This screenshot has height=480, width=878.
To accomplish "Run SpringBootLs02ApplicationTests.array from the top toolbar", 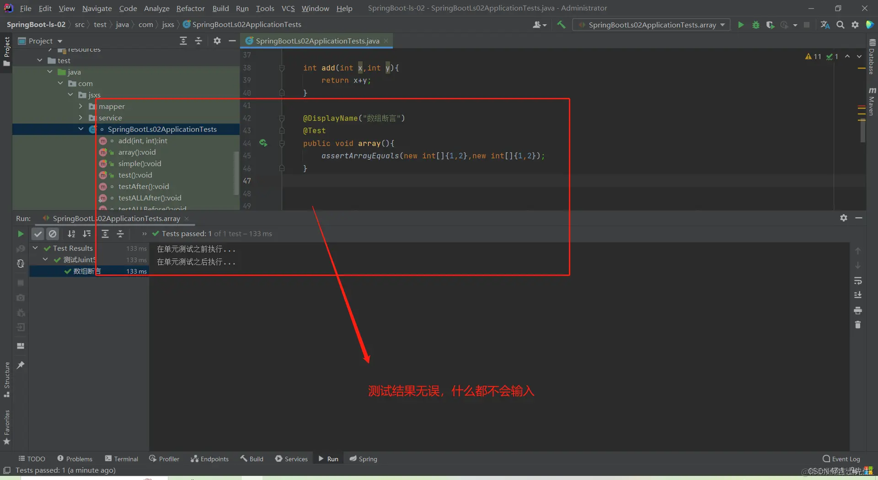I will tap(741, 25).
